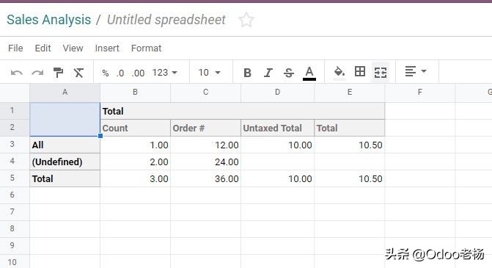Select cell with value 3.00

pyautogui.click(x=135, y=178)
